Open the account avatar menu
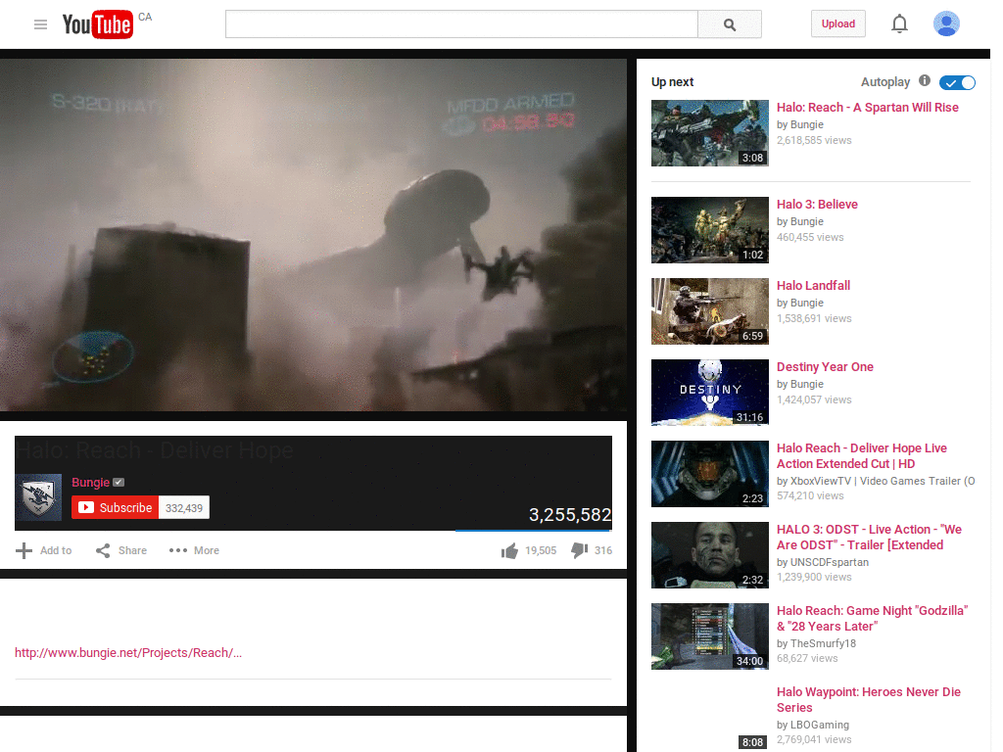This screenshot has height=752, width=1003. 946,23
